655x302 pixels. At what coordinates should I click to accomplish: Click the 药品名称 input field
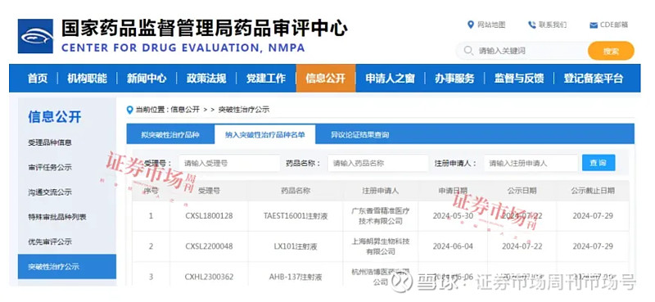tap(378, 164)
